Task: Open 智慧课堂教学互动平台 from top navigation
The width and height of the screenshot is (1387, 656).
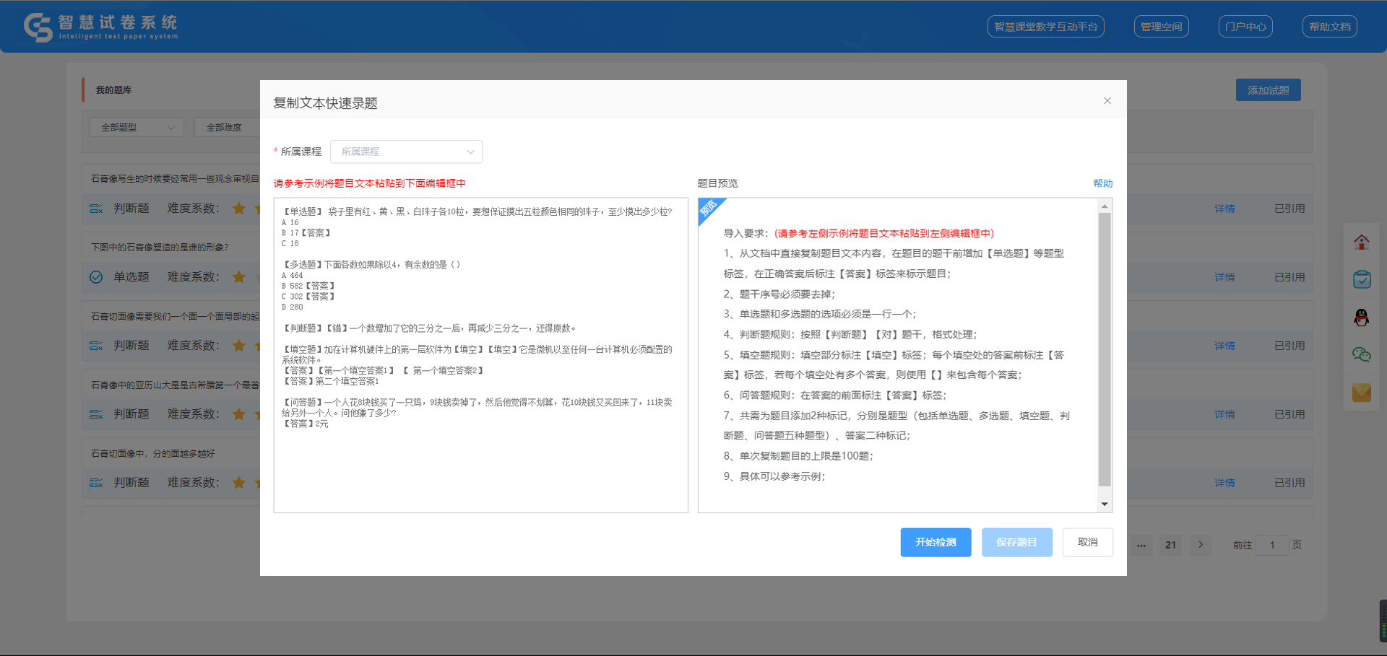Action: pos(1045,27)
